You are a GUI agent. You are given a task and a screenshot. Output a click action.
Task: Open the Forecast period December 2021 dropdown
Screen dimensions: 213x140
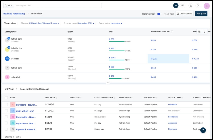point(86,23)
